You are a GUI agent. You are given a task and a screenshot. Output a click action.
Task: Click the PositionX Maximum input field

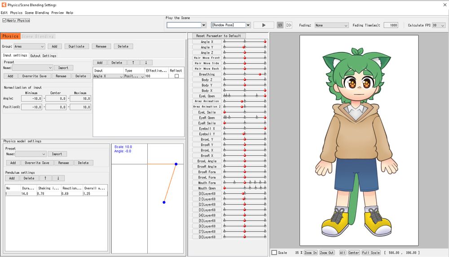(80, 107)
